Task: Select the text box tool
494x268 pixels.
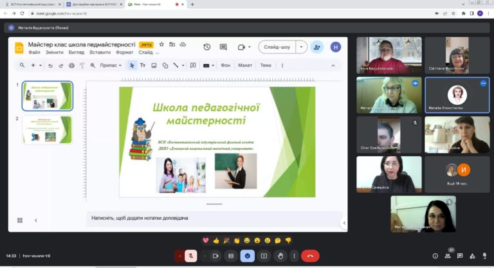Action: point(143,66)
